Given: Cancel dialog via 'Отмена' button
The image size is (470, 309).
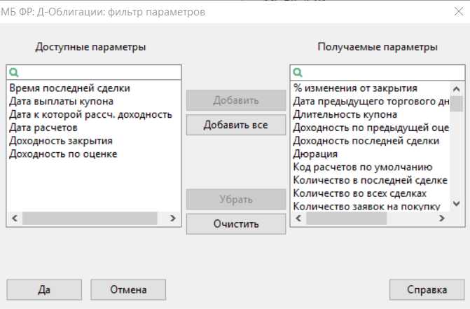Looking at the screenshot, I should pyautogui.click(x=127, y=289).
